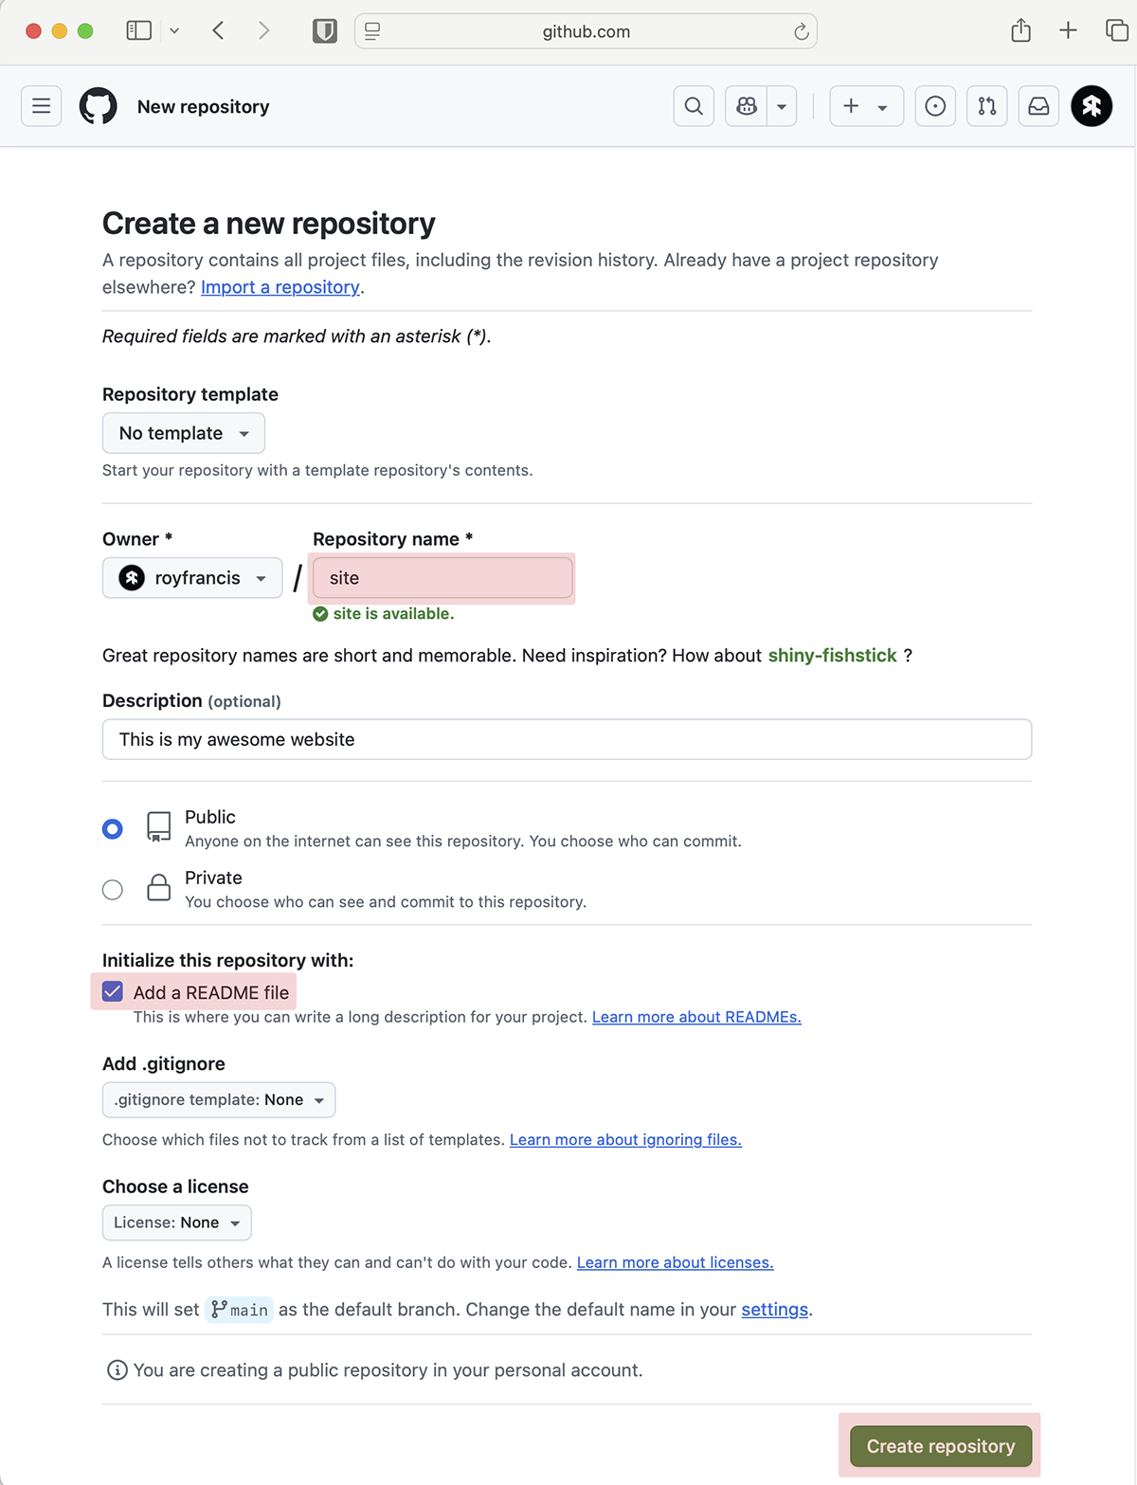1137x1485 pixels.
Task: Share the page with the Safari share icon
Action: (1020, 30)
